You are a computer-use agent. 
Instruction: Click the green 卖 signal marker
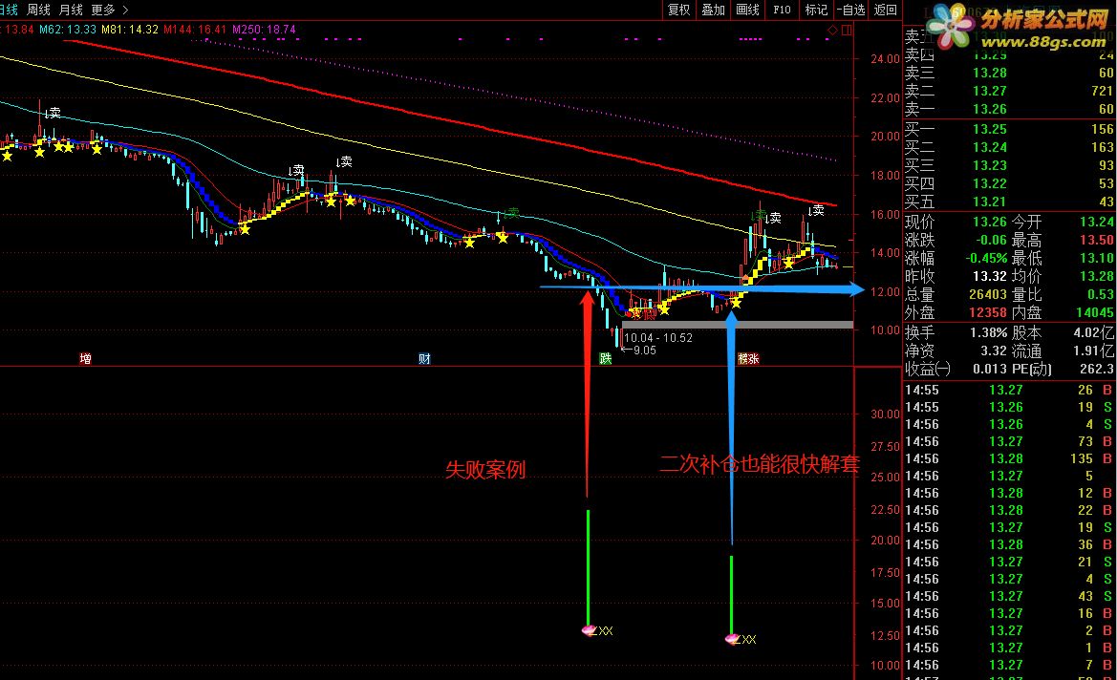point(509,213)
